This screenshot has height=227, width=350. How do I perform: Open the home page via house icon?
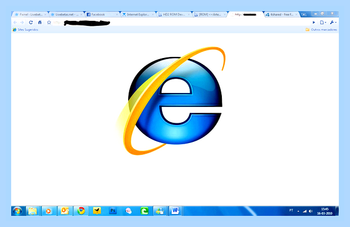pos(40,23)
